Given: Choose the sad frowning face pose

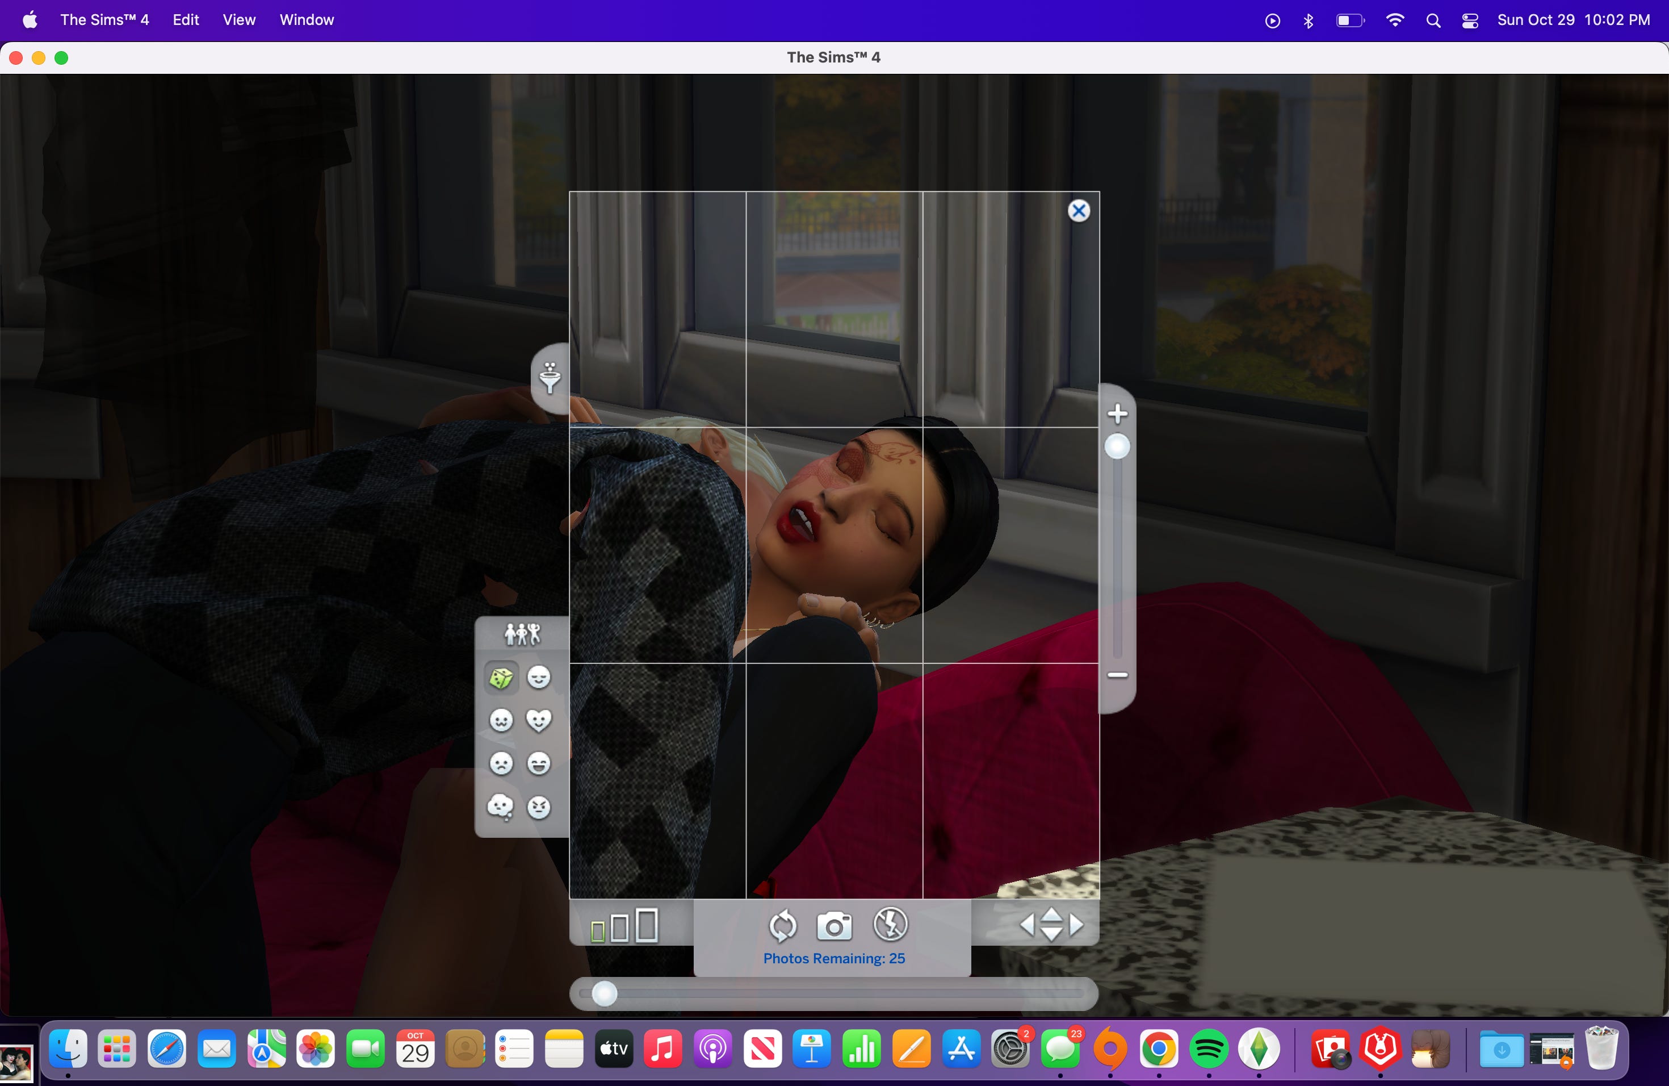Looking at the screenshot, I should tap(501, 763).
